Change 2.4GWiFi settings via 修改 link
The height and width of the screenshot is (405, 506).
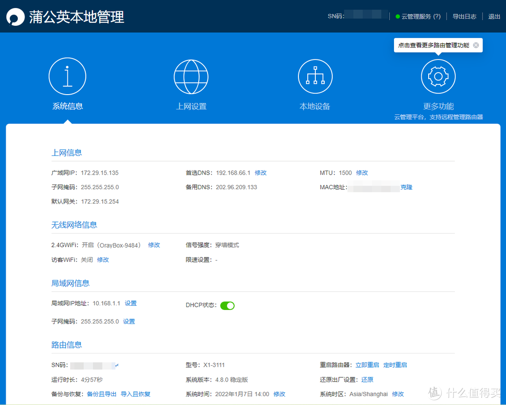[154, 244]
